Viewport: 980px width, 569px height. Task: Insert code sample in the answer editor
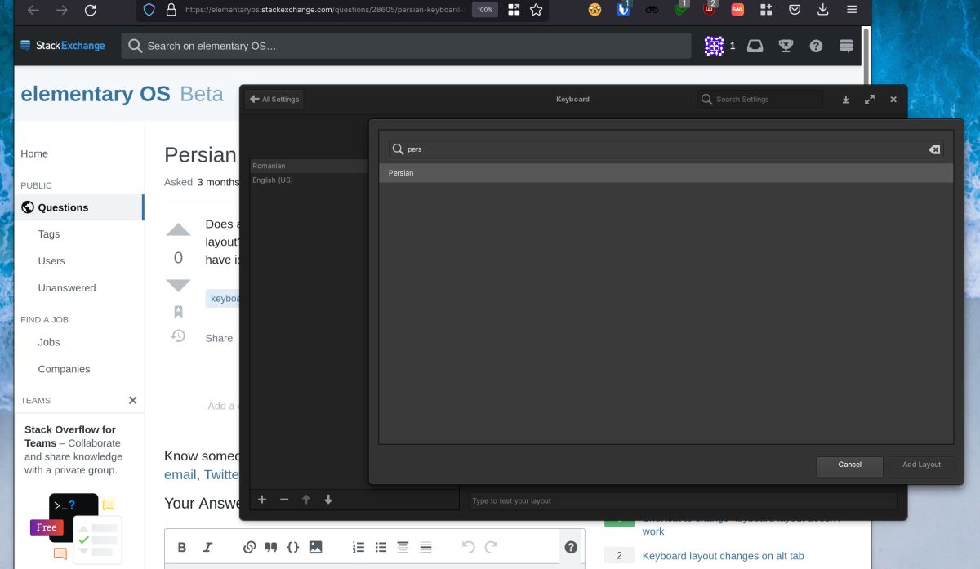pos(293,547)
